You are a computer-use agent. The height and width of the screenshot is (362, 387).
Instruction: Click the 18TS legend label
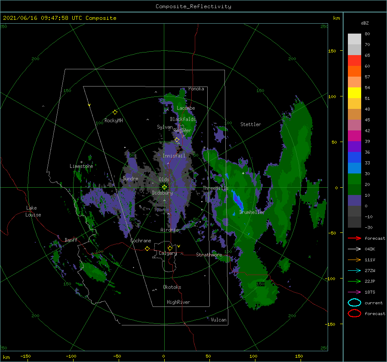coord(370,292)
